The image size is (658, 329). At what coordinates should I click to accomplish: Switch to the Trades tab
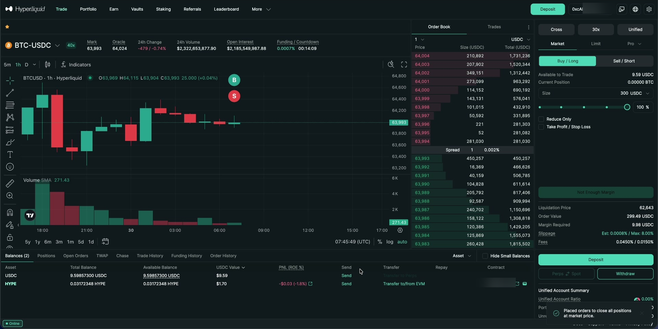tap(494, 27)
